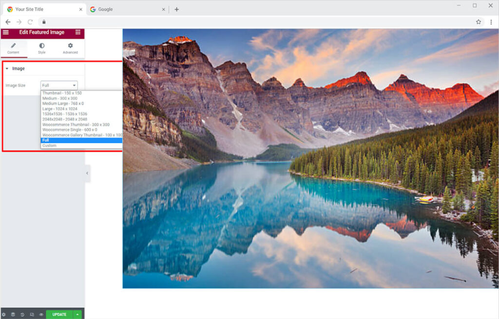Reload the page in the browser
Viewport: 499px width, 319px height.
[x=30, y=22]
